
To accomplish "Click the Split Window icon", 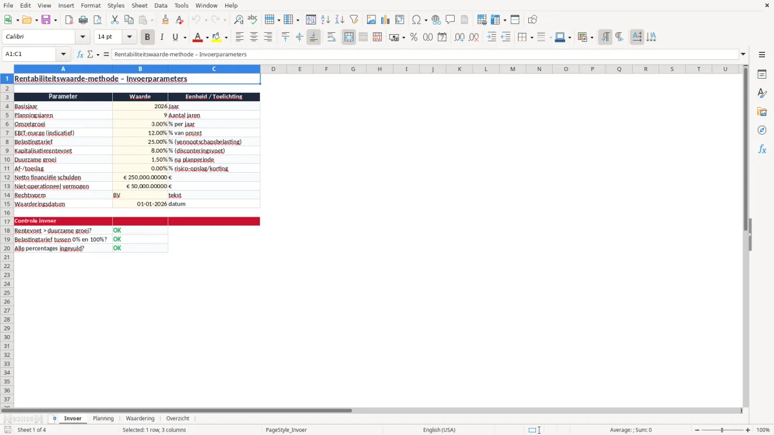I will tap(515, 20).
